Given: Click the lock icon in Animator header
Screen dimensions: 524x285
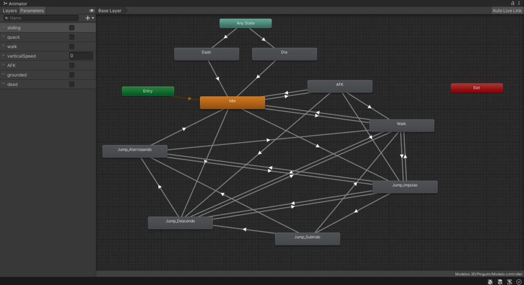Looking at the screenshot, I should tap(512, 3).
